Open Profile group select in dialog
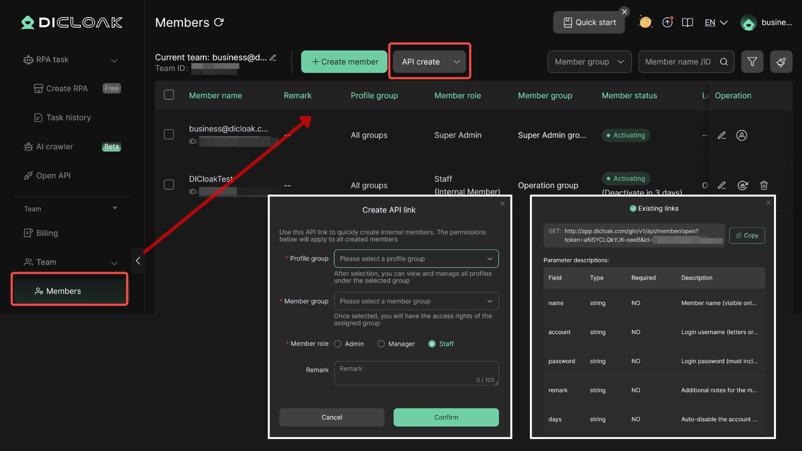 (x=416, y=259)
